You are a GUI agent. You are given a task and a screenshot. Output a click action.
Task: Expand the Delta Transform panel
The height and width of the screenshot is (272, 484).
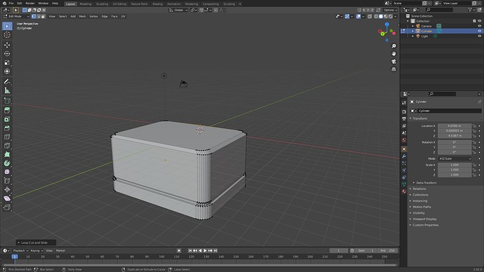(x=426, y=183)
